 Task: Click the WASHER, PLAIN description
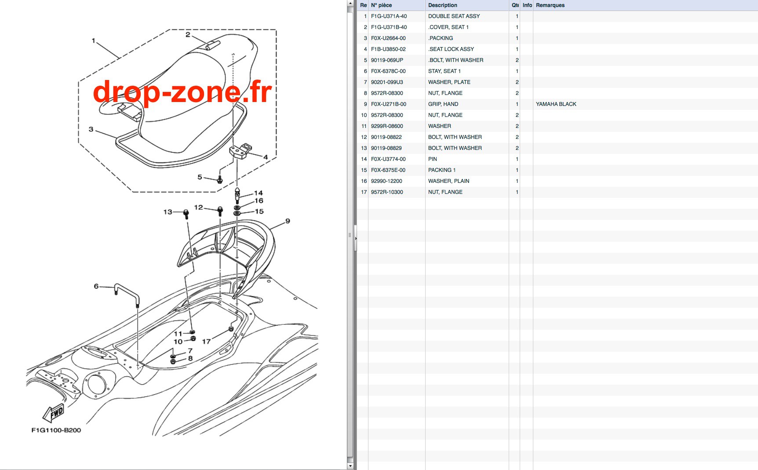(448, 181)
